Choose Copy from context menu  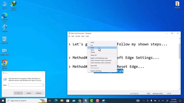point(102,48)
